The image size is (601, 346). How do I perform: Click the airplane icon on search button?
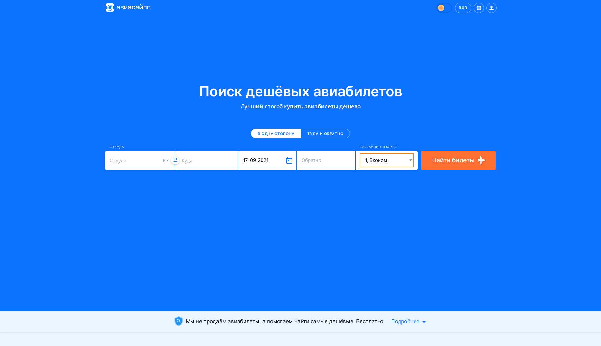[481, 160]
